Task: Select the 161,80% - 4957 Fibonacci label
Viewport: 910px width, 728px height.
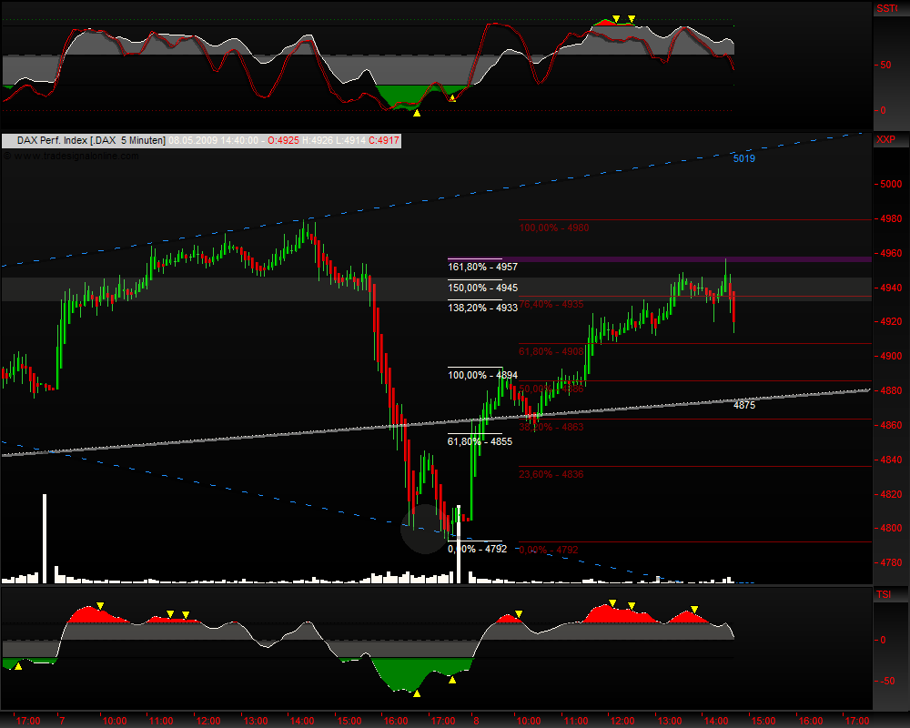Action: [x=481, y=268]
